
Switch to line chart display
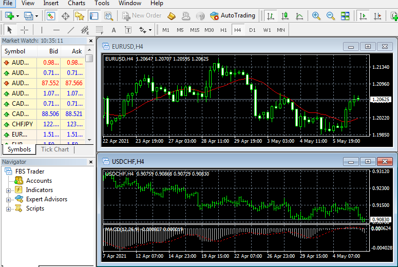tap(299, 16)
